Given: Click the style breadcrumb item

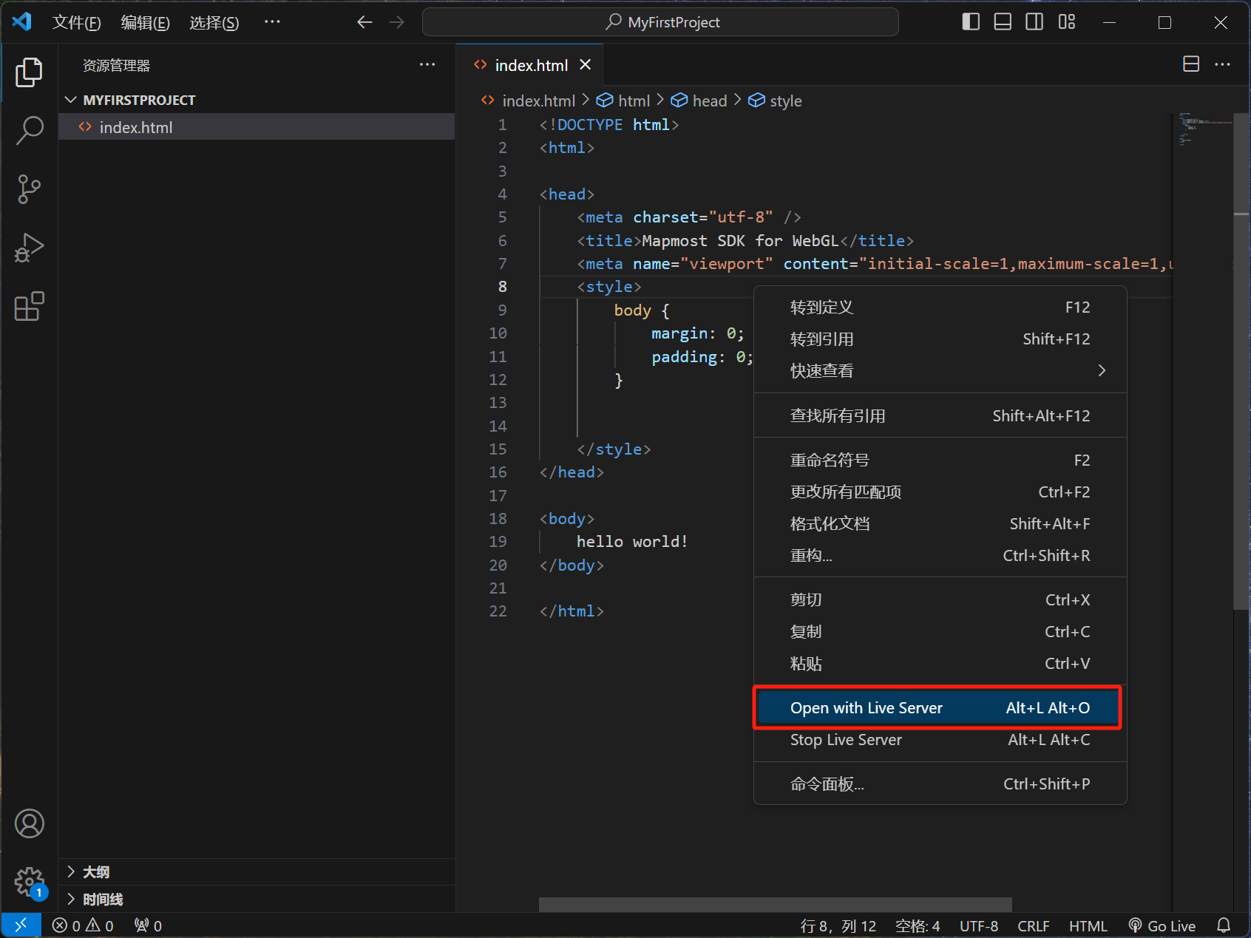Looking at the screenshot, I should click(x=776, y=101).
